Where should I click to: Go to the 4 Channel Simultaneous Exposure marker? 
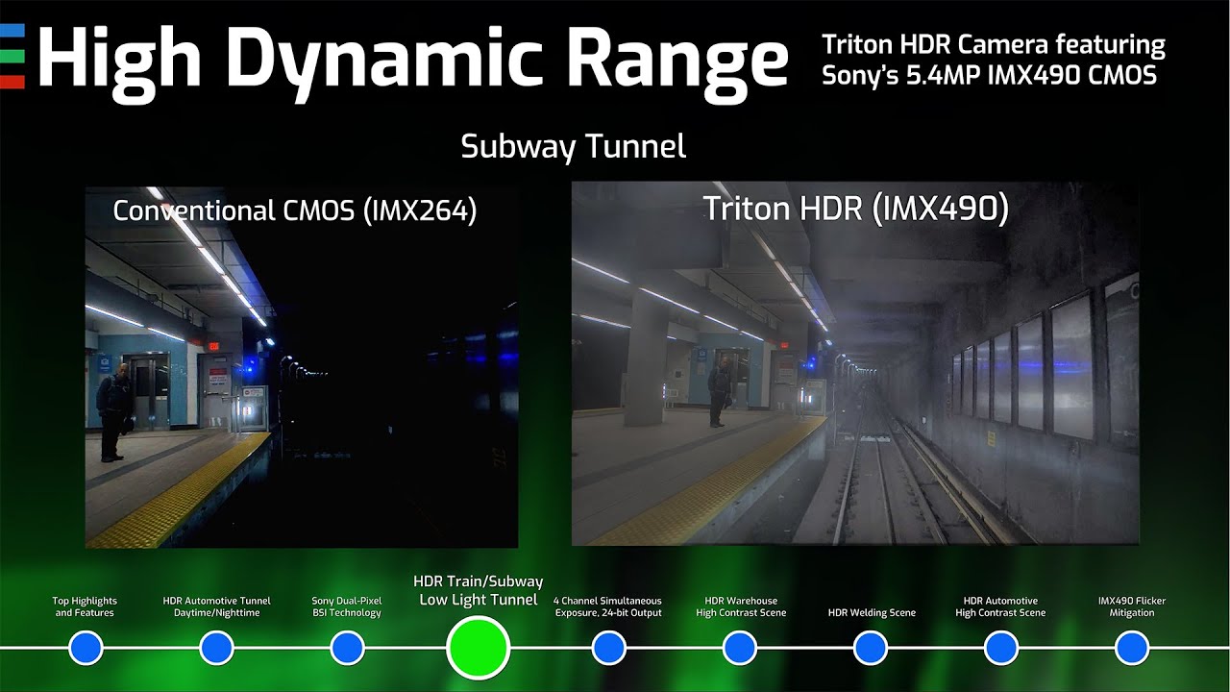pyautogui.click(x=608, y=648)
